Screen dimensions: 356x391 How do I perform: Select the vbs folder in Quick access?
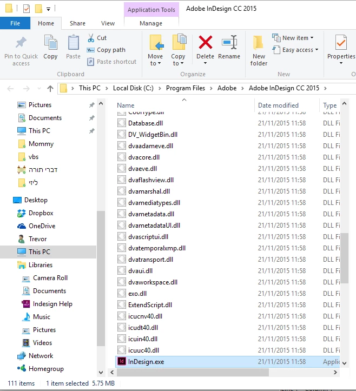(28, 157)
